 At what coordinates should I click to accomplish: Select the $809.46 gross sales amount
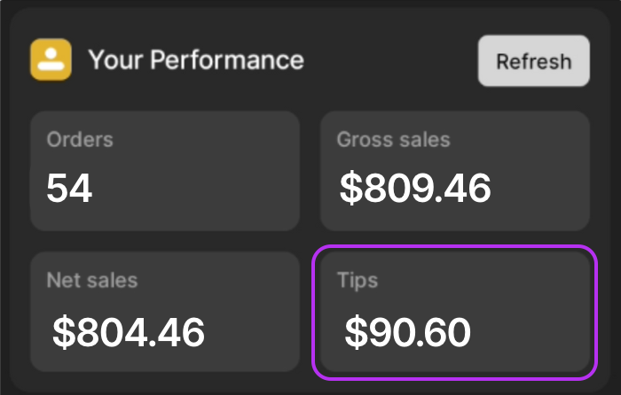point(415,189)
